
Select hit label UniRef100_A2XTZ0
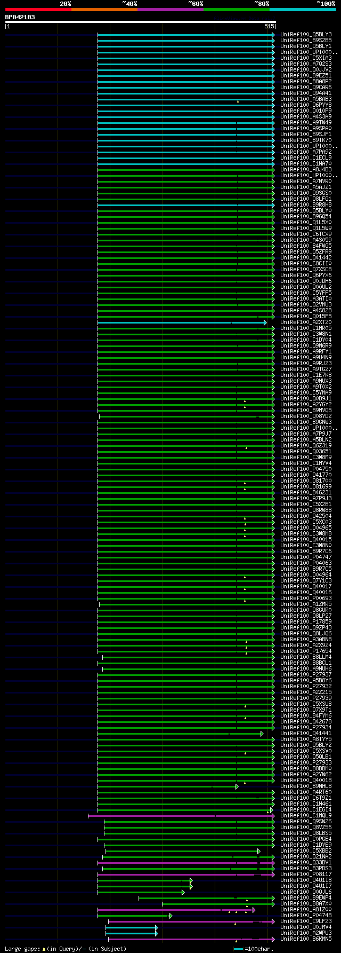click(306, 322)
